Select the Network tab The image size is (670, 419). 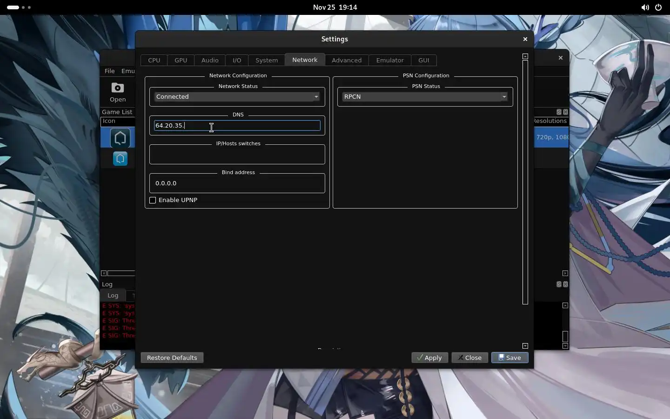click(305, 60)
